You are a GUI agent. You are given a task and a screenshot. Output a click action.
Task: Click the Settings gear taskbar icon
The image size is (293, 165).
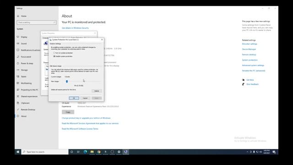coord(119,152)
